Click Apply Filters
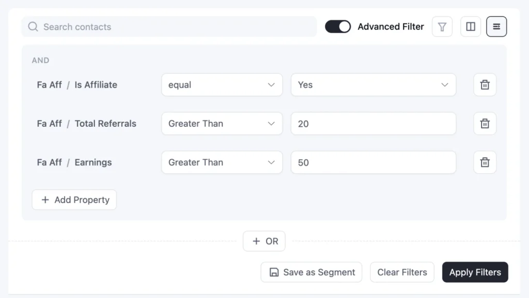The image size is (529, 298). point(475,272)
